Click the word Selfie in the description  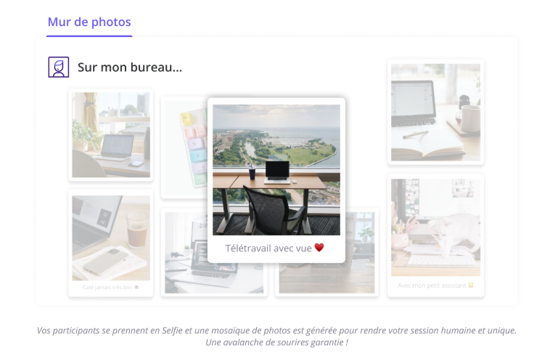(x=172, y=331)
